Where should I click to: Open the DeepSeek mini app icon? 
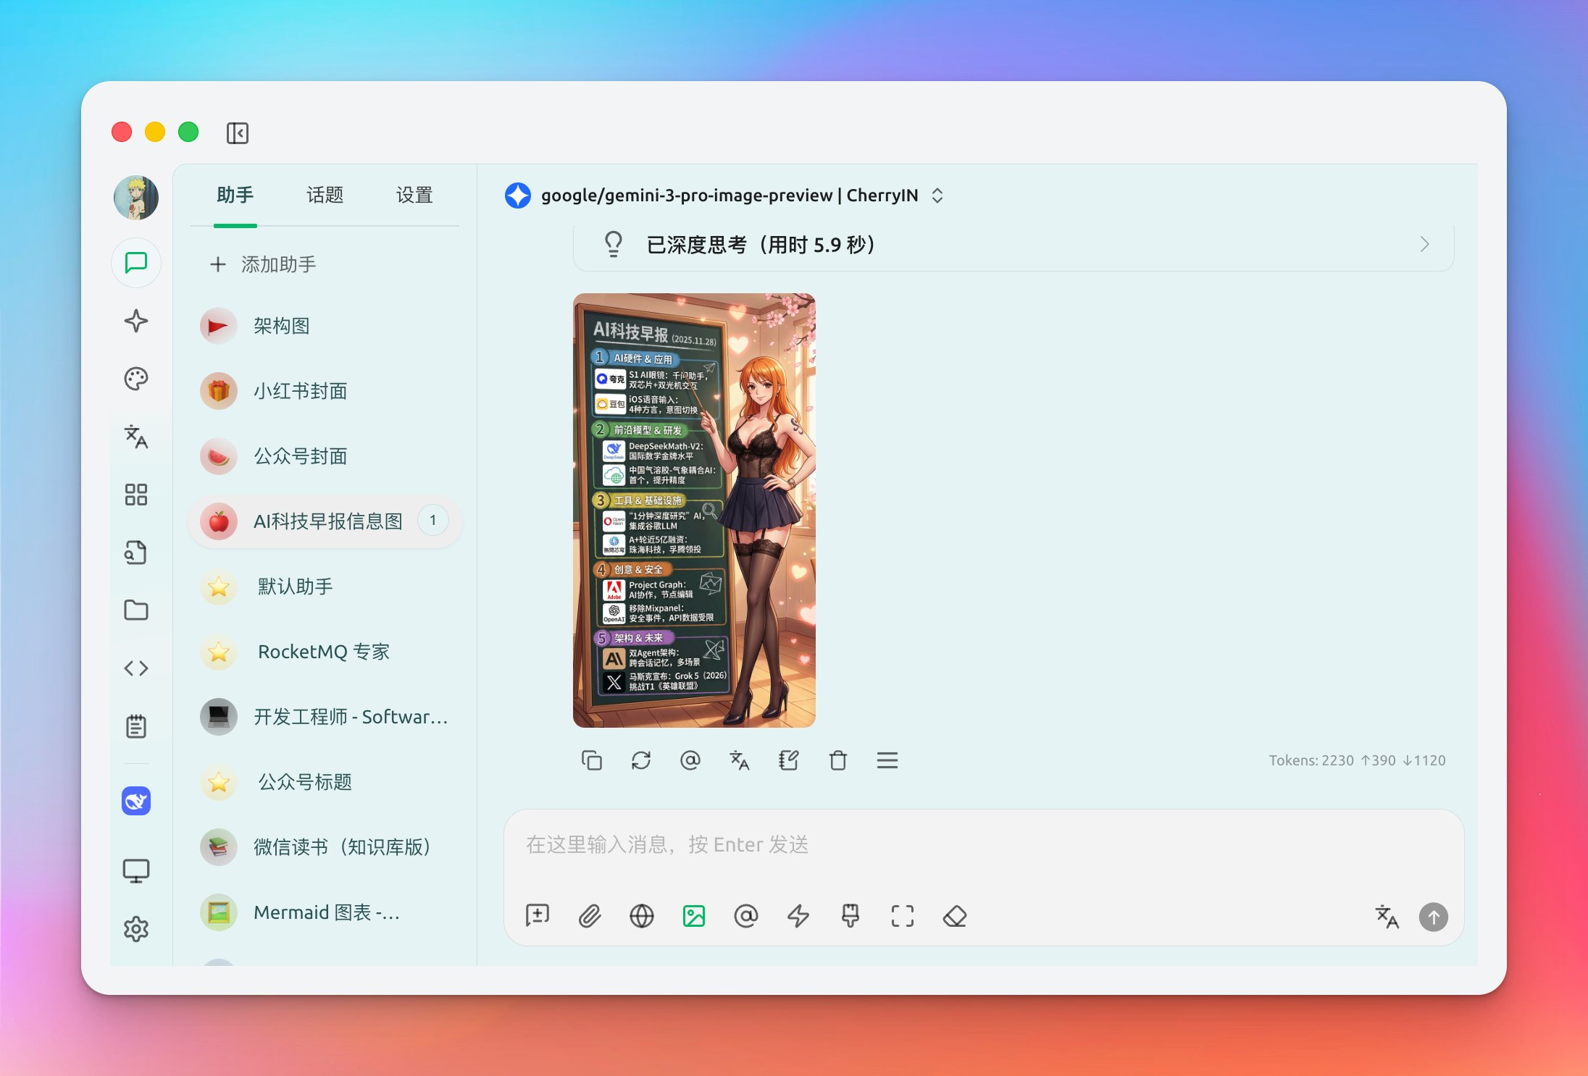pyautogui.click(x=136, y=801)
